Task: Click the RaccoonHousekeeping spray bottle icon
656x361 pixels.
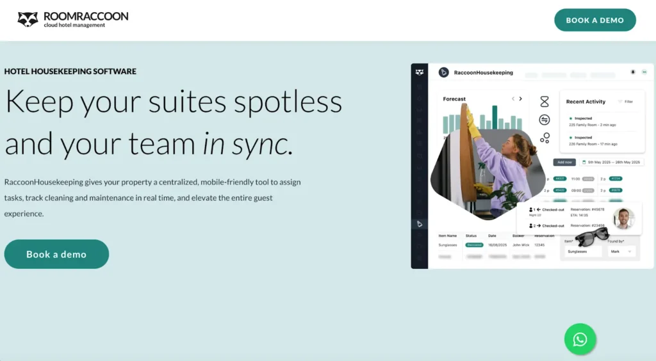Action: click(443, 72)
